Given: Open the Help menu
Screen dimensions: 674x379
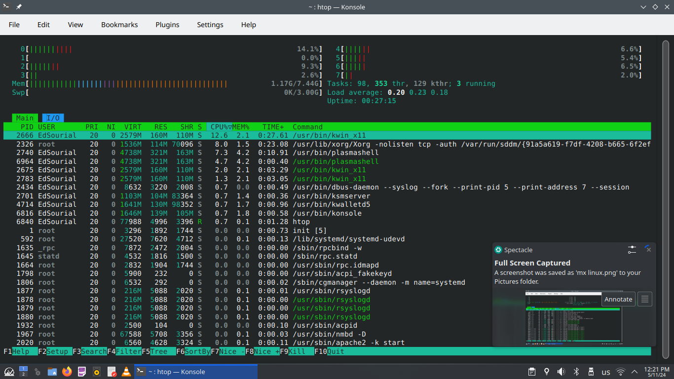Looking at the screenshot, I should pyautogui.click(x=249, y=25).
